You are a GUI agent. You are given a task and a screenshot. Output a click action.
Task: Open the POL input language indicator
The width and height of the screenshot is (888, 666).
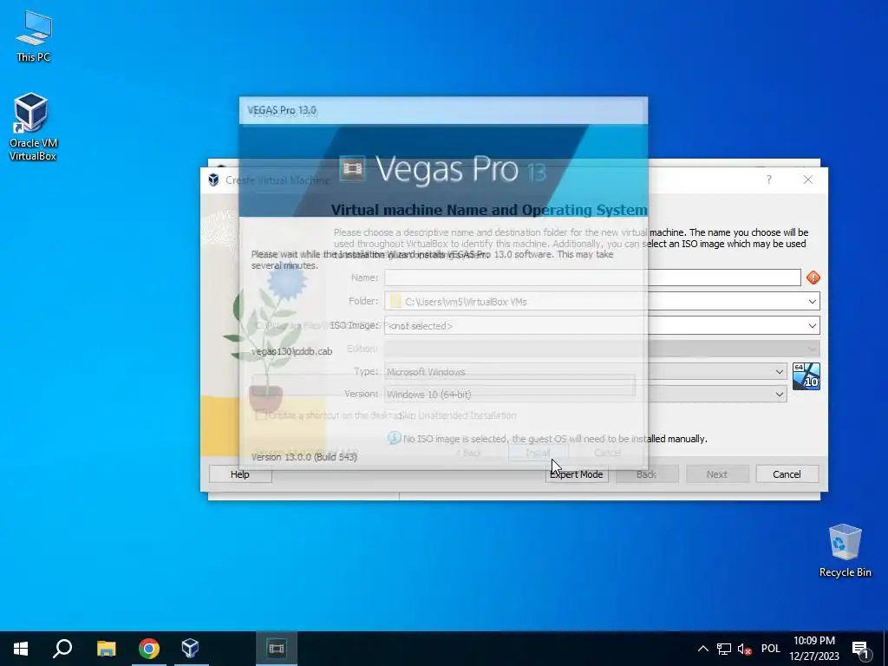[x=770, y=649]
